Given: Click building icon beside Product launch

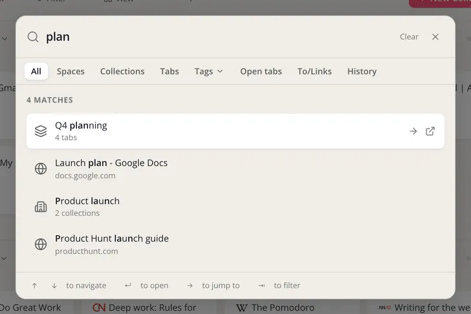Looking at the screenshot, I should pos(41,207).
